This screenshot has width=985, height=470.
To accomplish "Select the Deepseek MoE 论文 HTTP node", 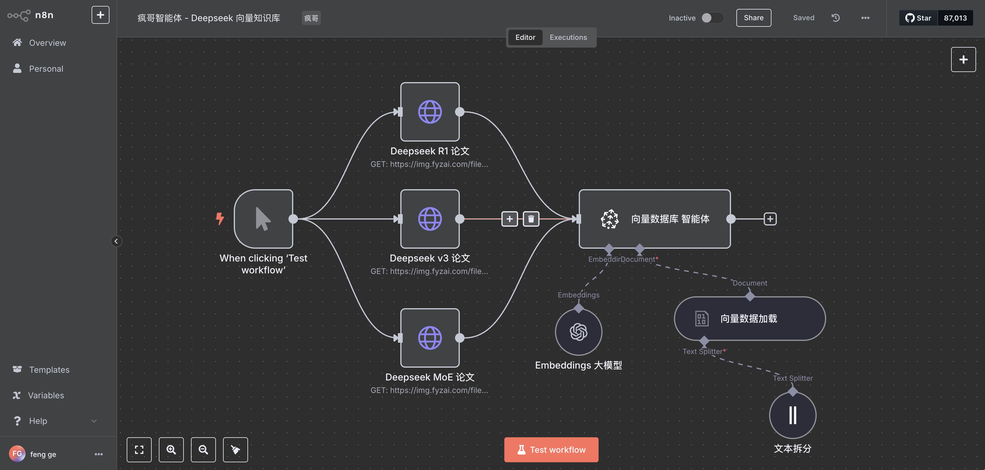I will tap(430, 338).
